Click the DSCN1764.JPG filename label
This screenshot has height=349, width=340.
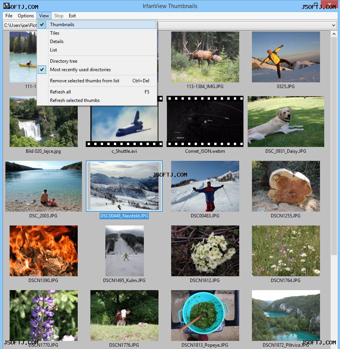pos(285,281)
